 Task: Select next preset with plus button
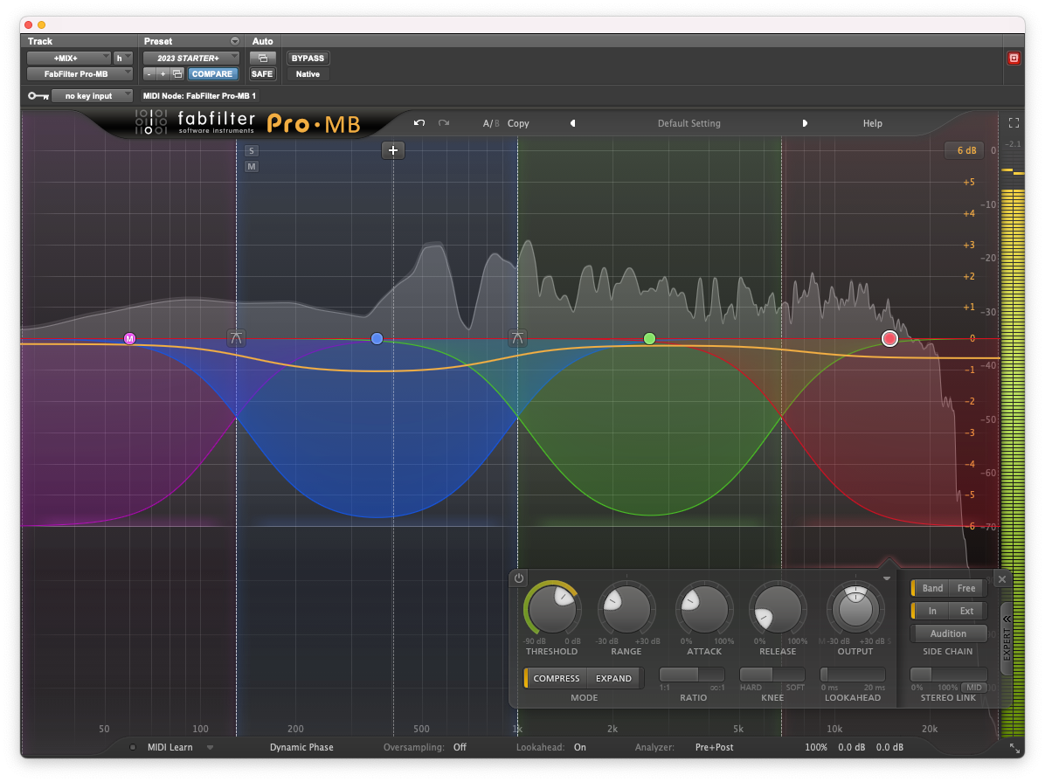coord(163,74)
